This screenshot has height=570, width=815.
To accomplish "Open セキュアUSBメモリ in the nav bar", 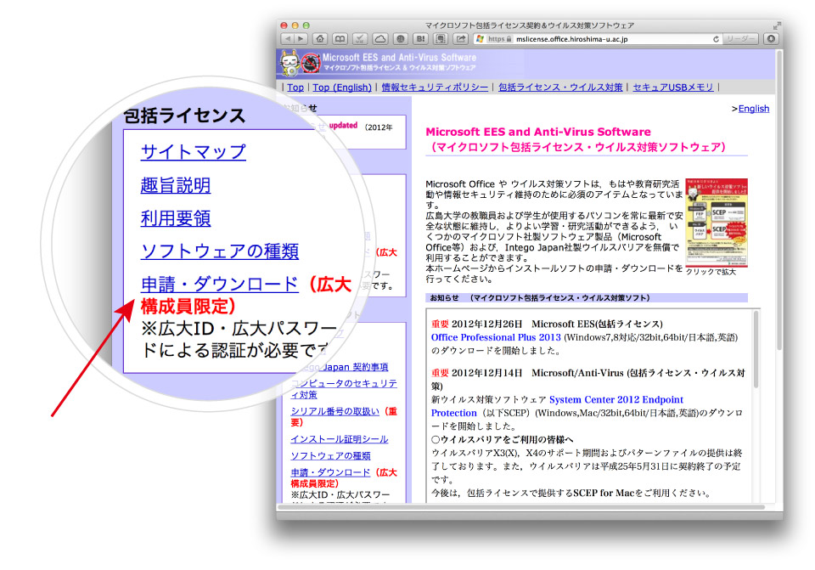I will tap(673, 87).
